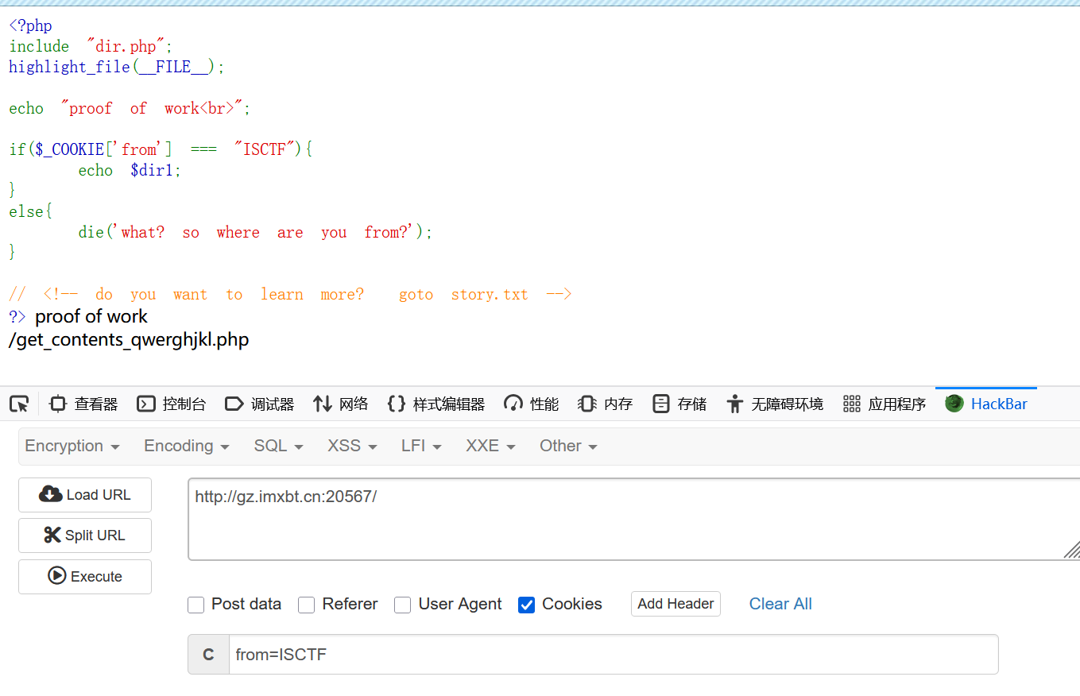The image size is (1080, 696).
Task: Open the Performance (性能) panel
Action: tap(532, 404)
